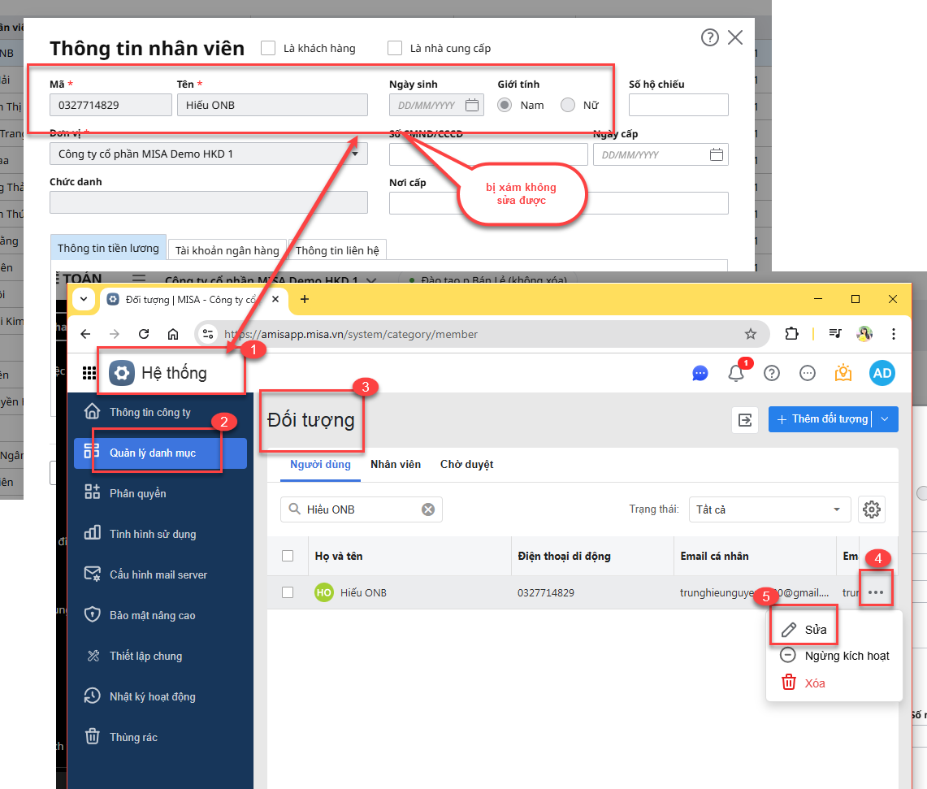This screenshot has height=789, width=927.
Task: Click the notification bell icon
Action: (736, 373)
